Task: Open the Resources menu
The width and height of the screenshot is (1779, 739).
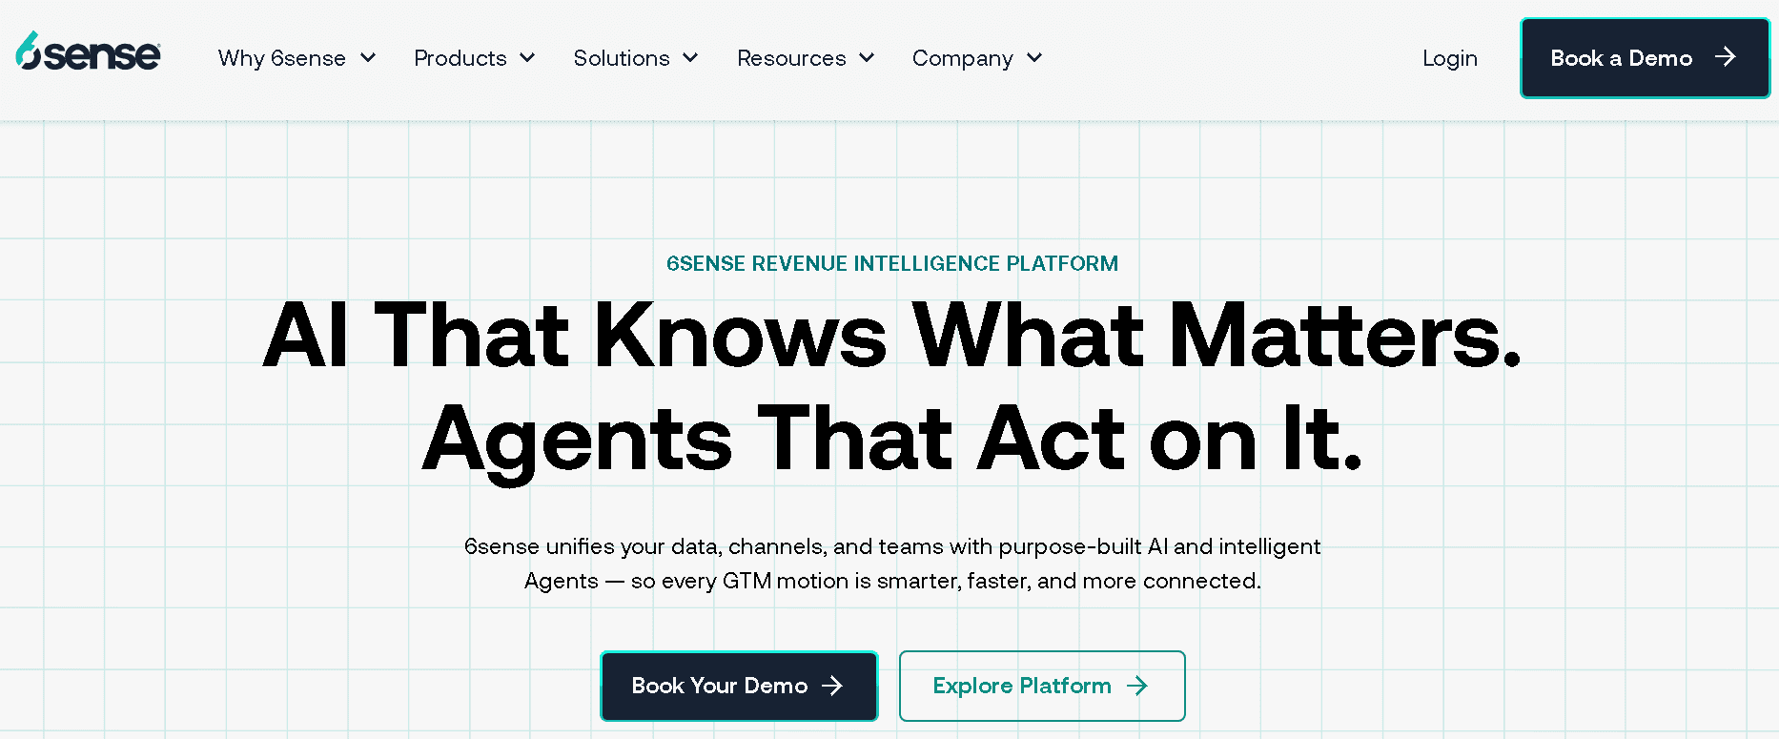Action: [791, 58]
